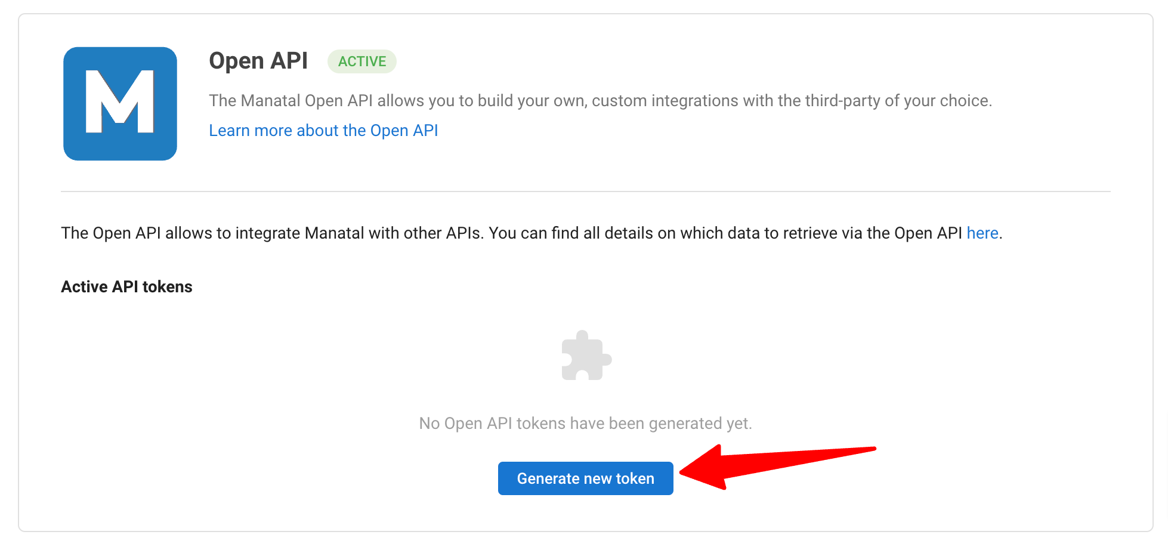Select the Open API heading text
Image resolution: width=1168 pixels, height=550 pixels.
point(258,61)
